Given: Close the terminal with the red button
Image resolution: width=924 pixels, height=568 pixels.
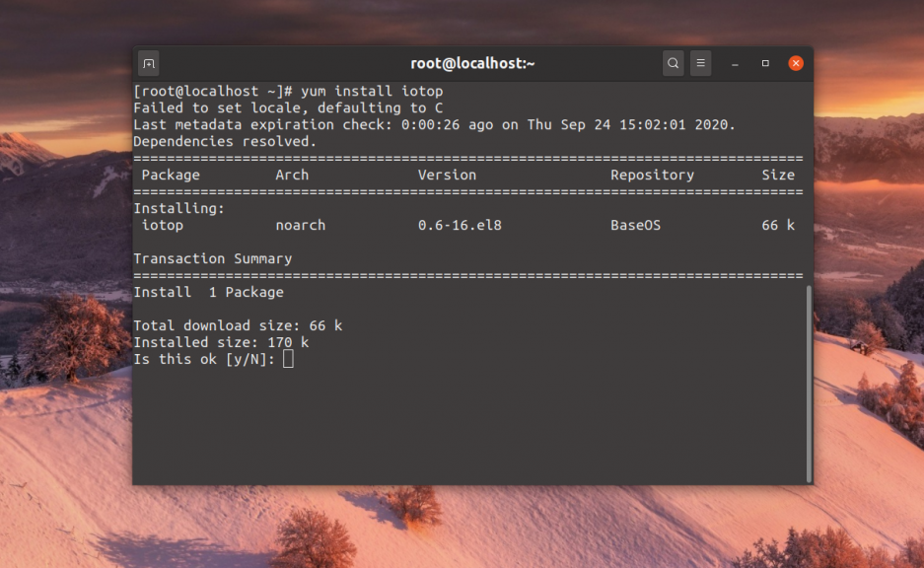Looking at the screenshot, I should (796, 63).
